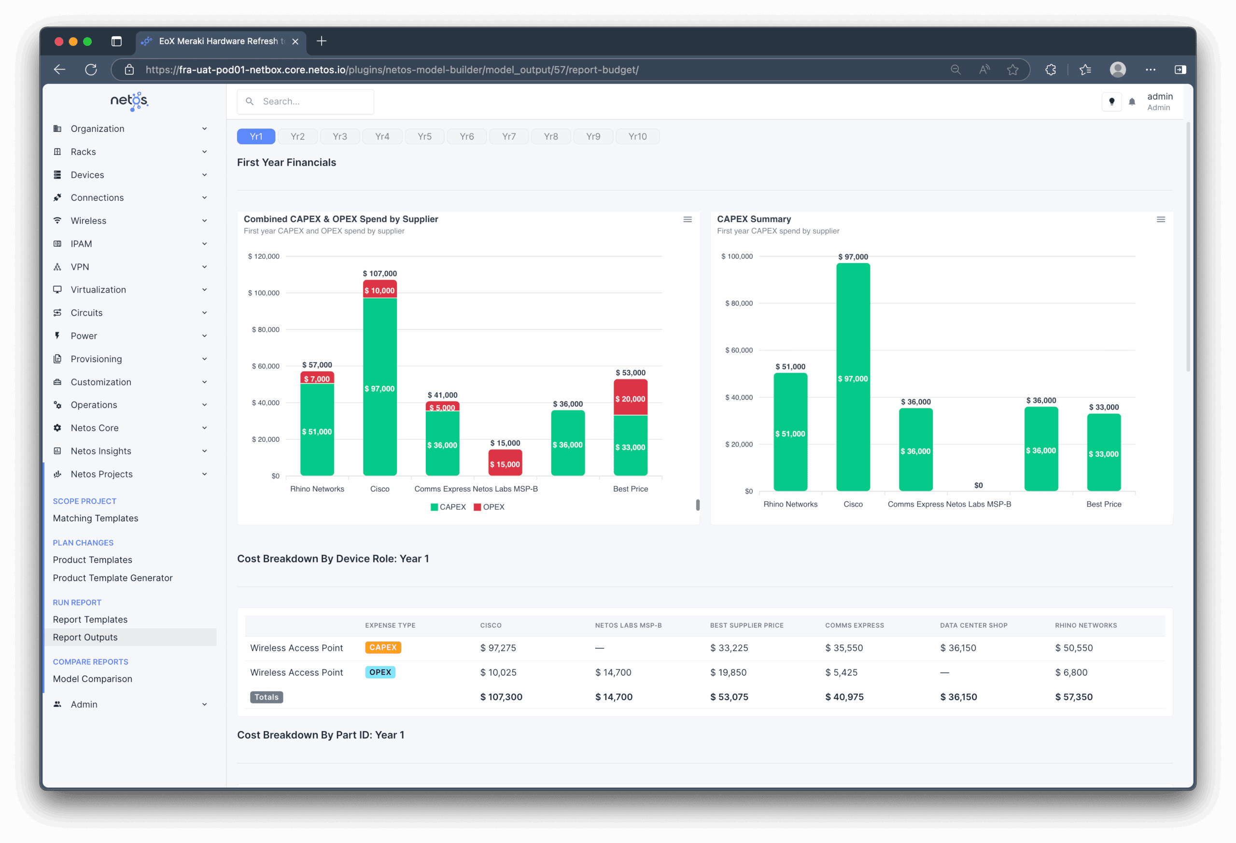Expand the Netos Projects sidebar section
1236x843 pixels.
[130, 474]
